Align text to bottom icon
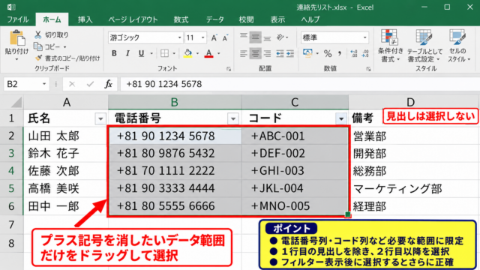This screenshot has height=270, width=480. tap(267, 37)
